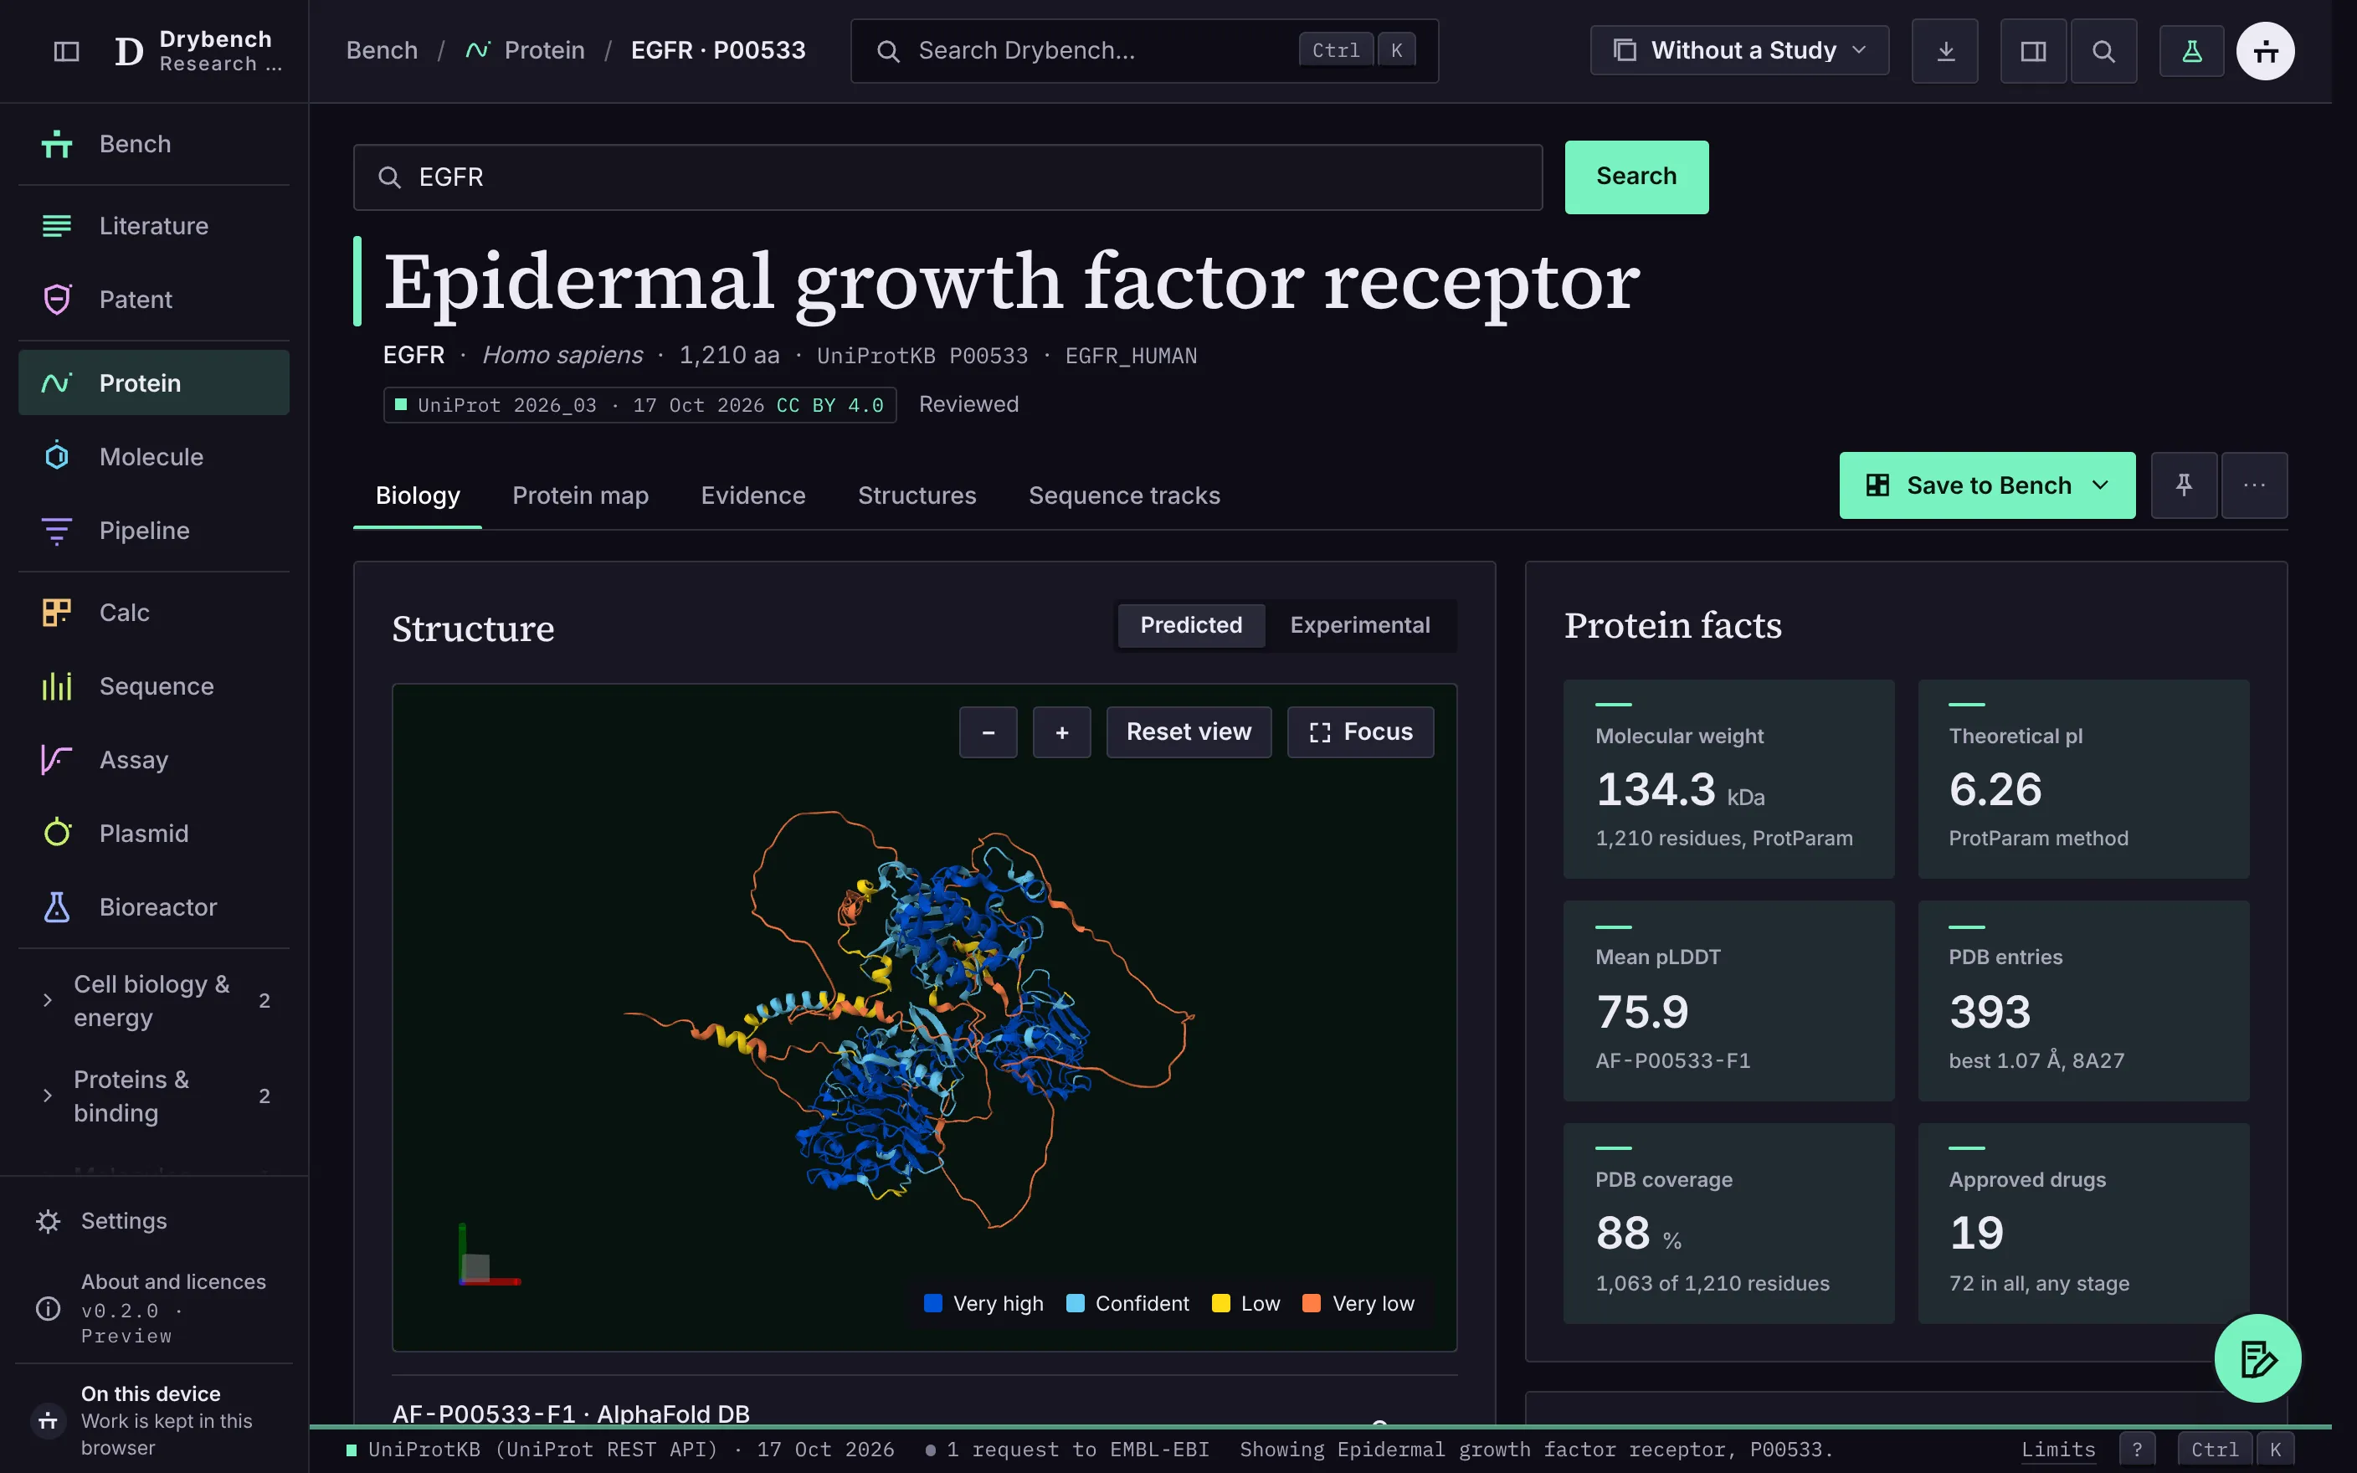The width and height of the screenshot is (2357, 1473).
Task: Switch to the Sequence tracks tab
Action: coord(1124,495)
